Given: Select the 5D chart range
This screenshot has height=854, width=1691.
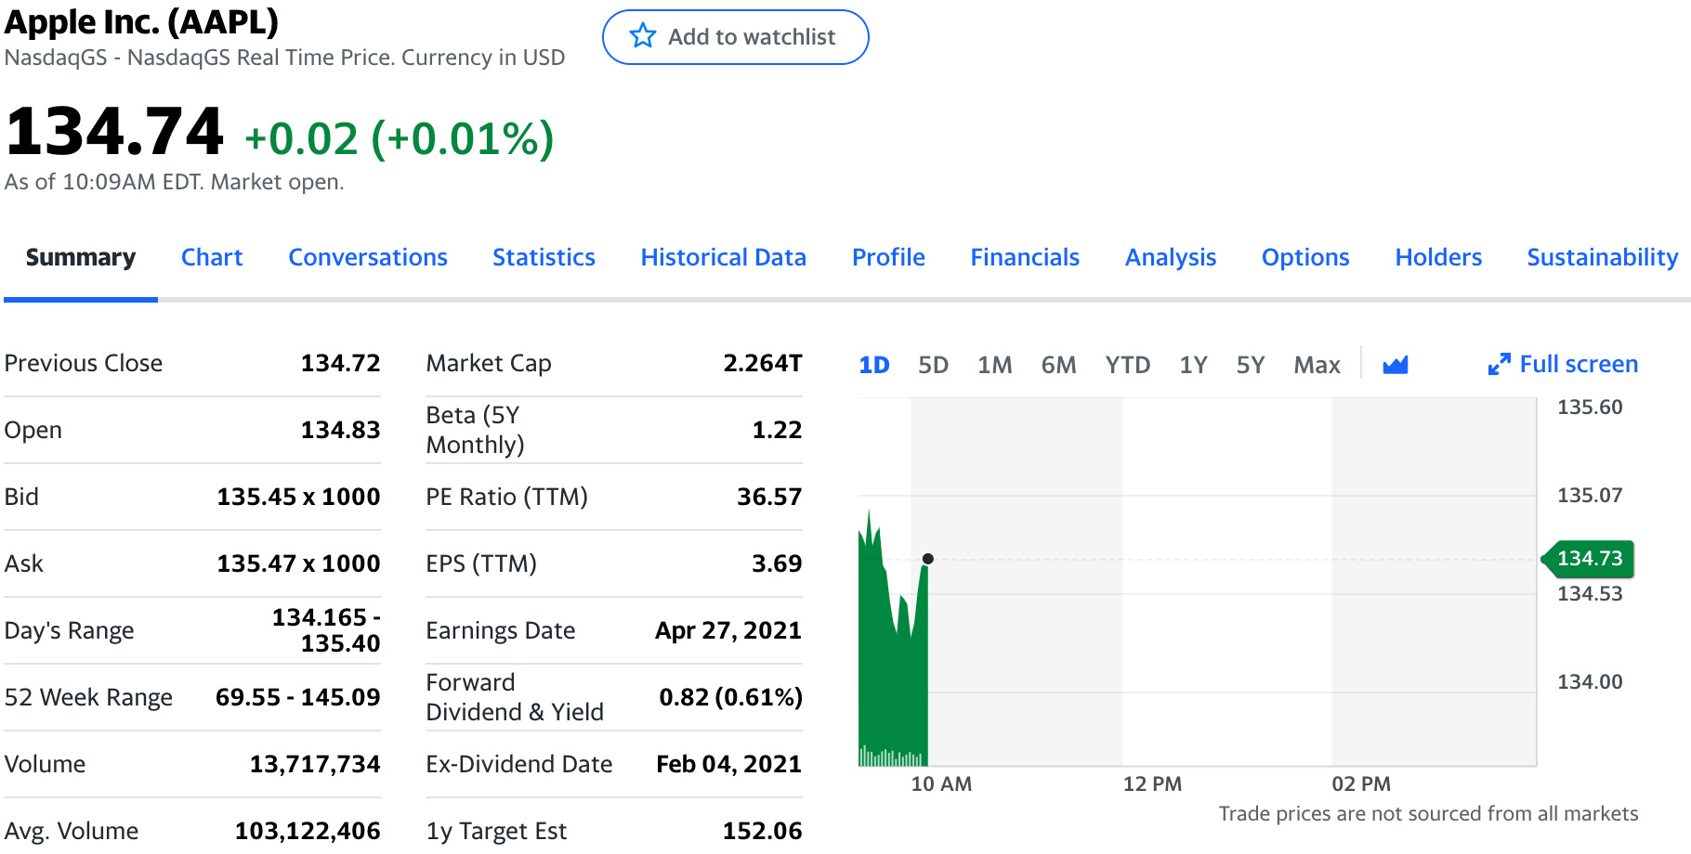Looking at the screenshot, I should tap(934, 365).
